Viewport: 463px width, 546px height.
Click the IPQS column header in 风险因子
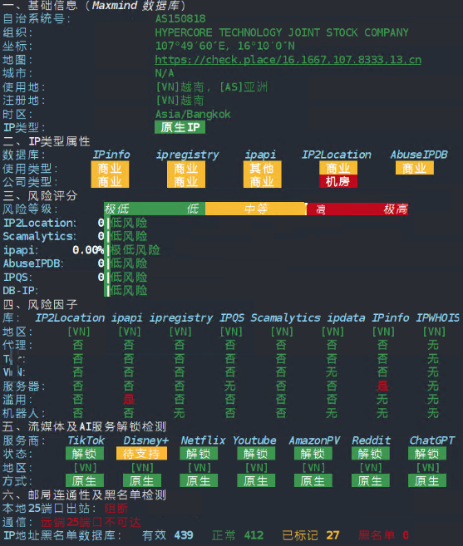[232, 318]
